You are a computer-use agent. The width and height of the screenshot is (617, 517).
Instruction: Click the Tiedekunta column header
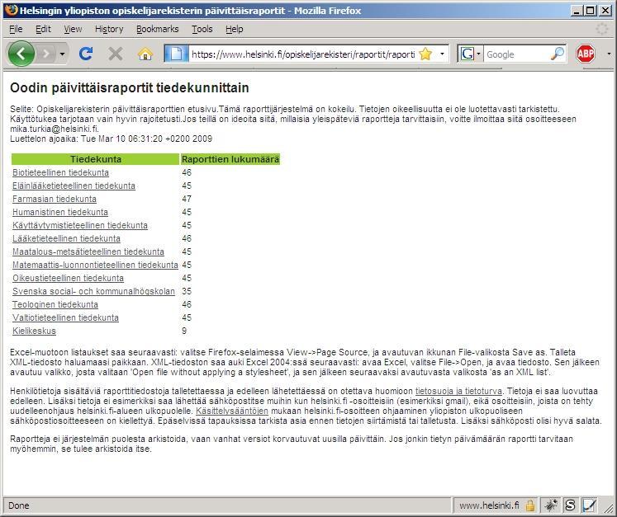point(95,159)
